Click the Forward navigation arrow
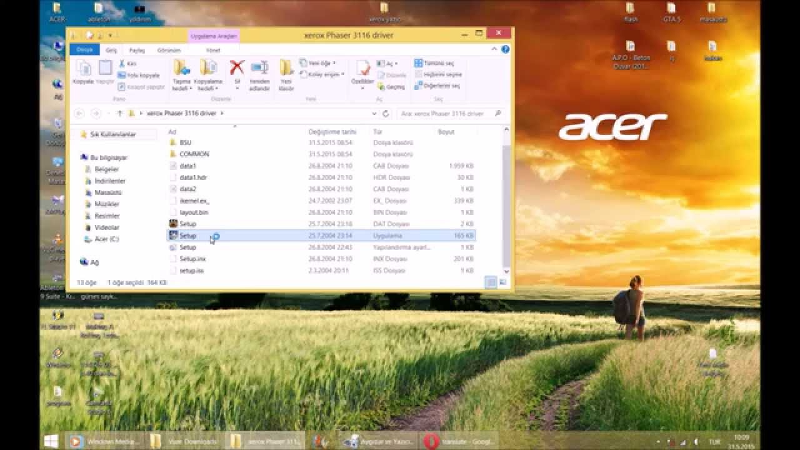 coord(96,114)
